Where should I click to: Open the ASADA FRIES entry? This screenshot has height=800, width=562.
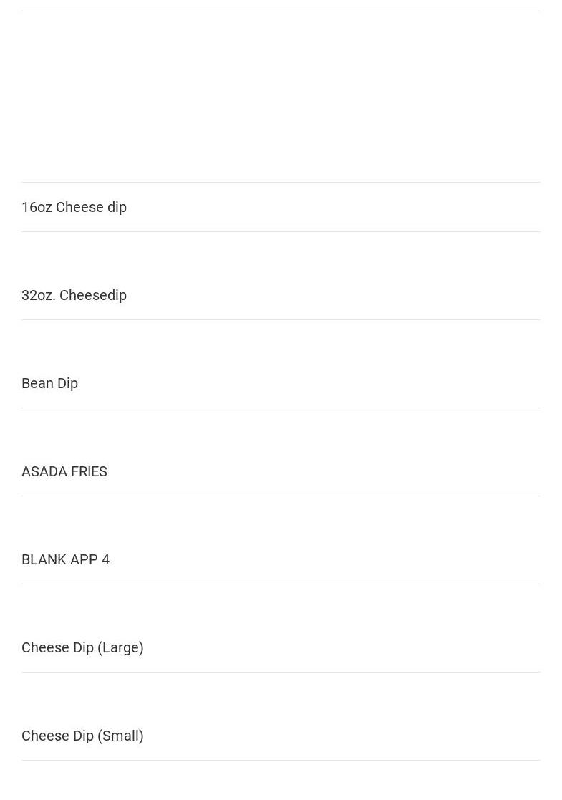point(64,471)
